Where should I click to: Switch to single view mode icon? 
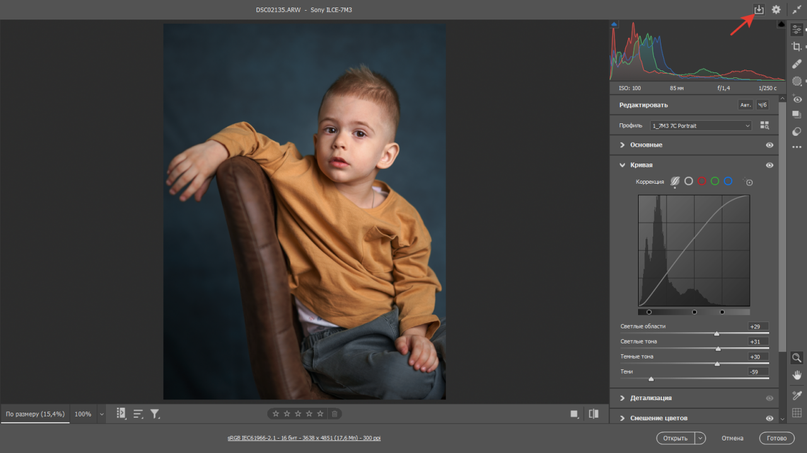574,414
